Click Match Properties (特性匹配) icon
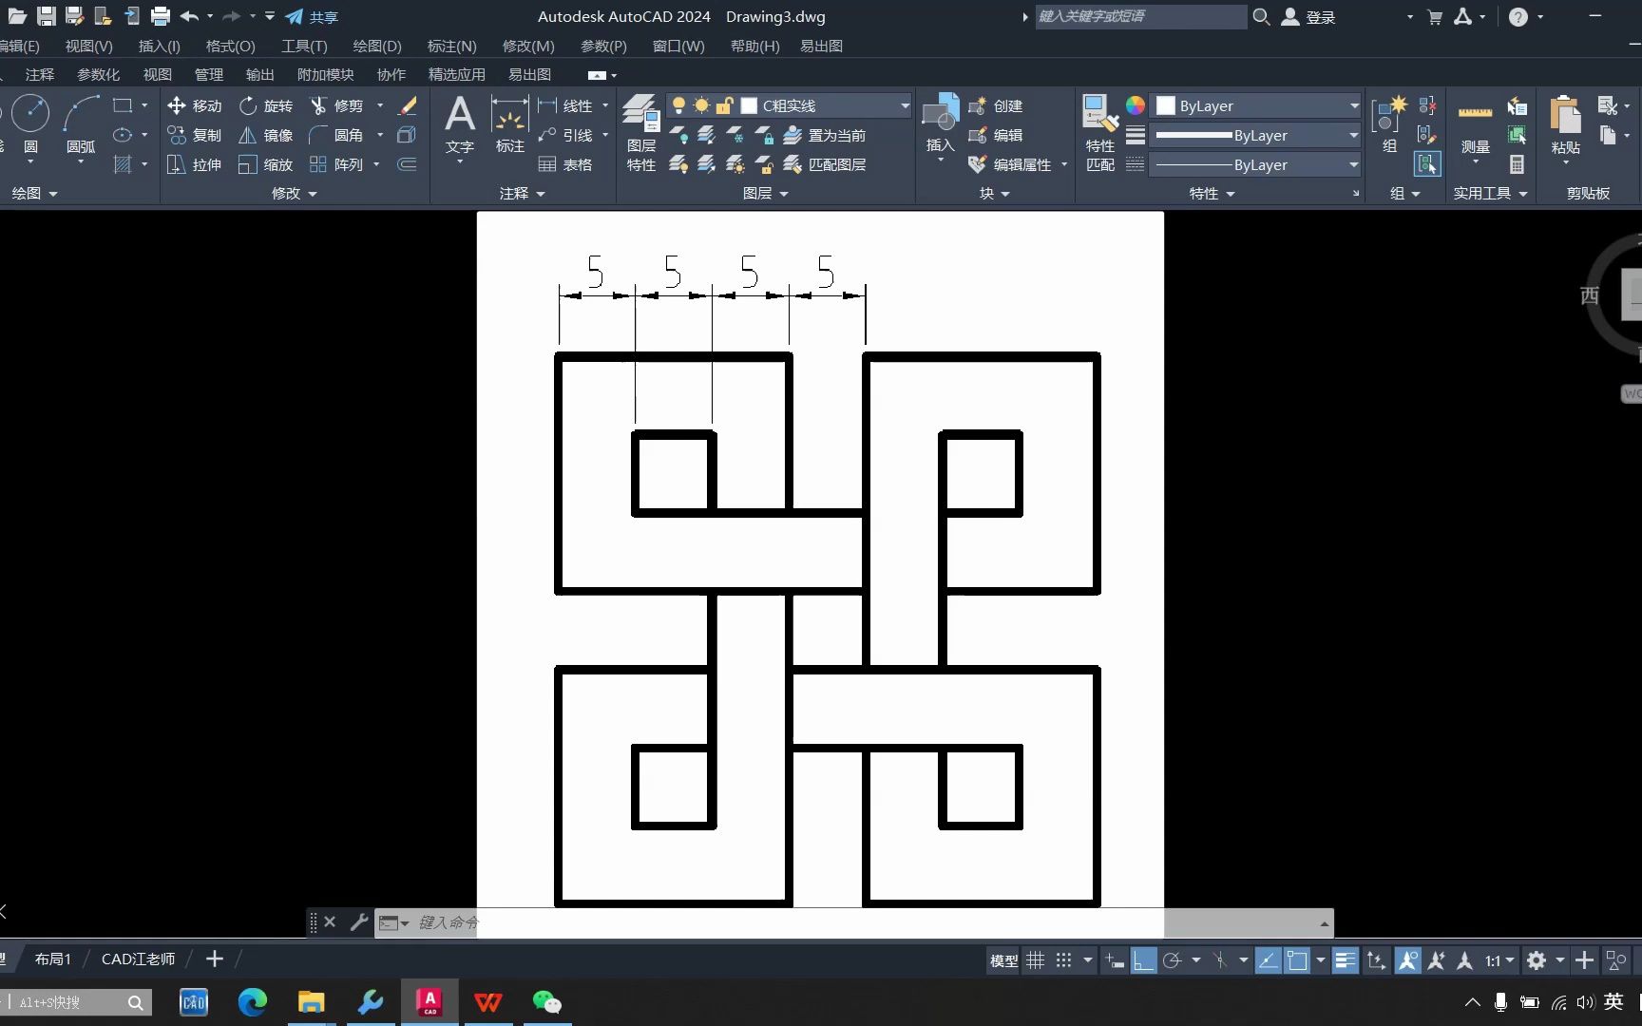This screenshot has width=1642, height=1026. (1100, 133)
